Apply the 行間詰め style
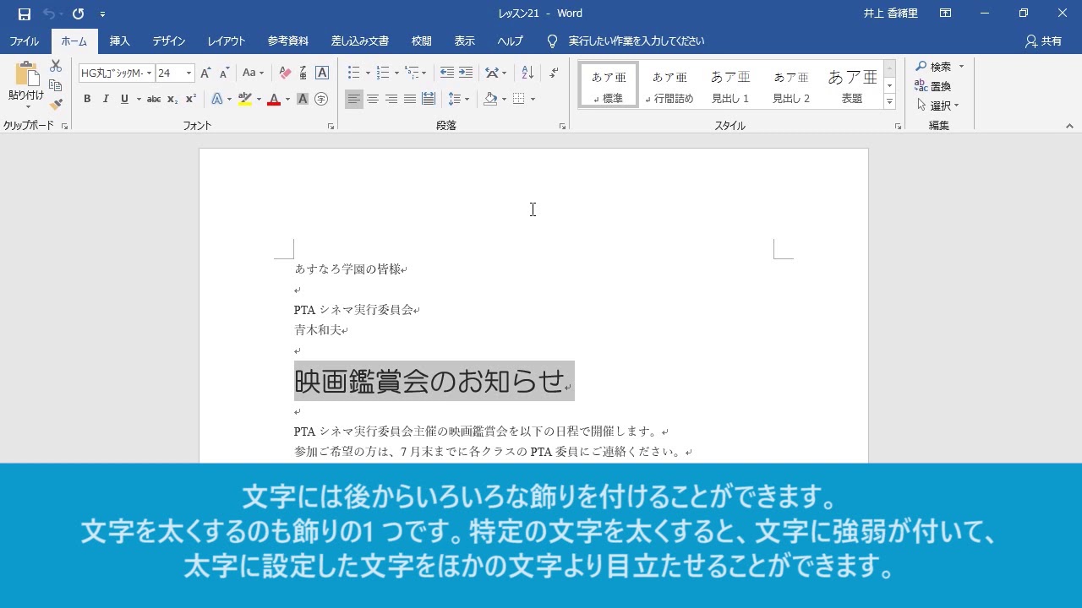 click(x=669, y=85)
